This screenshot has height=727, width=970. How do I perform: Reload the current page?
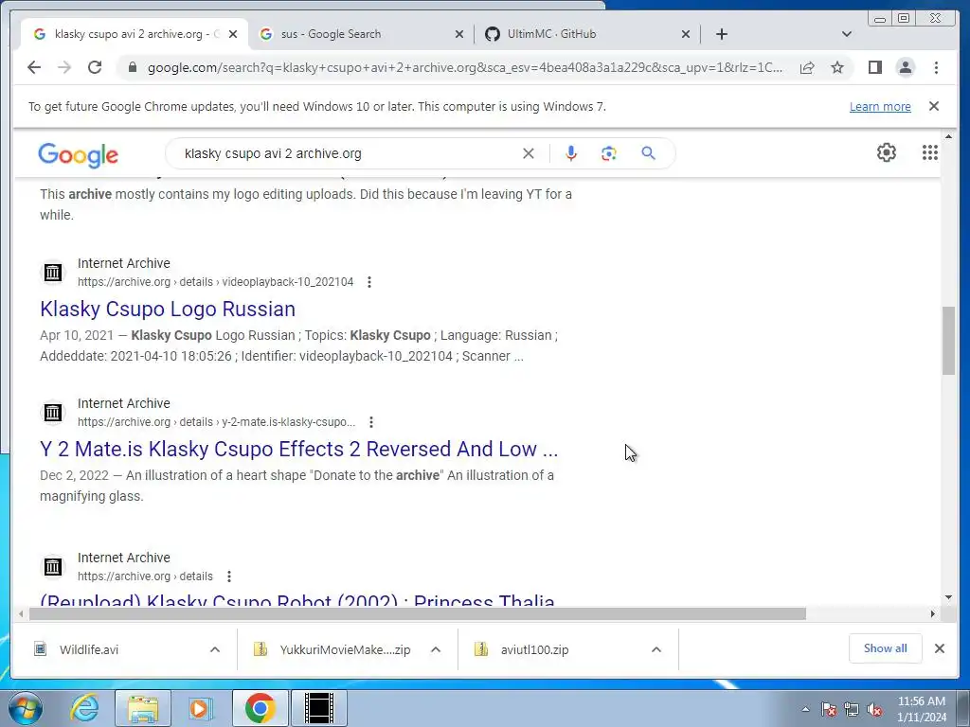[95, 67]
